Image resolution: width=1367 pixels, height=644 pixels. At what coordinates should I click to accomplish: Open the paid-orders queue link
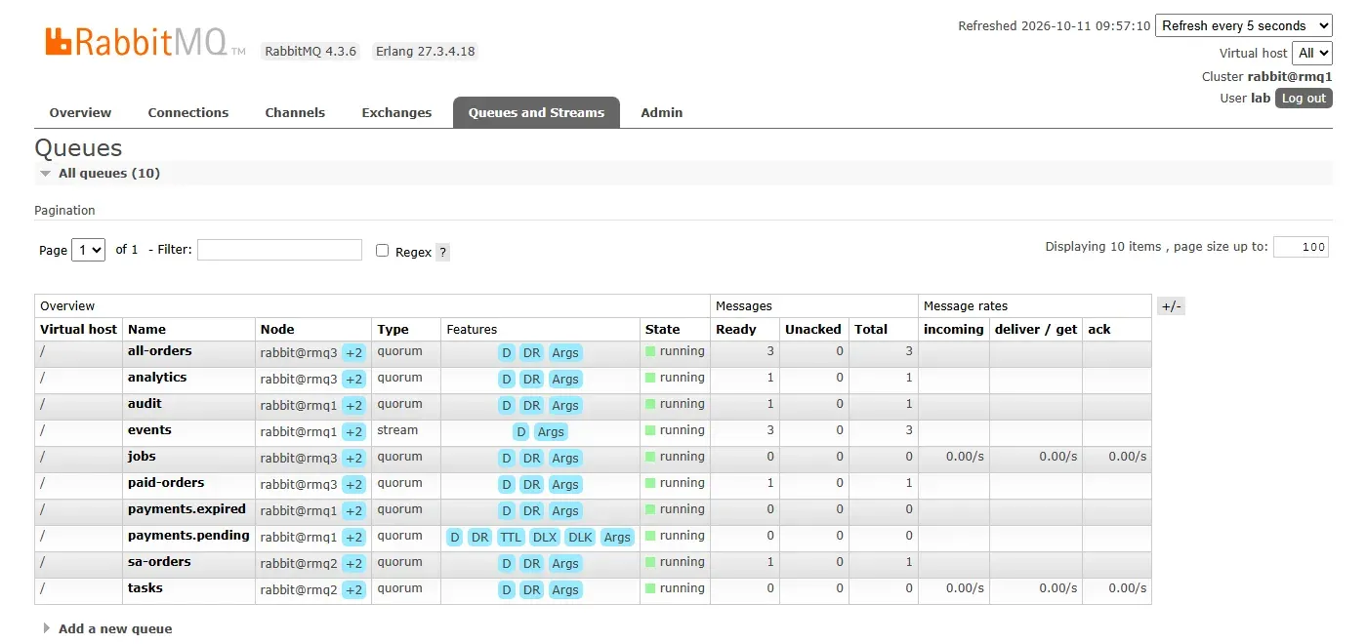click(x=166, y=483)
